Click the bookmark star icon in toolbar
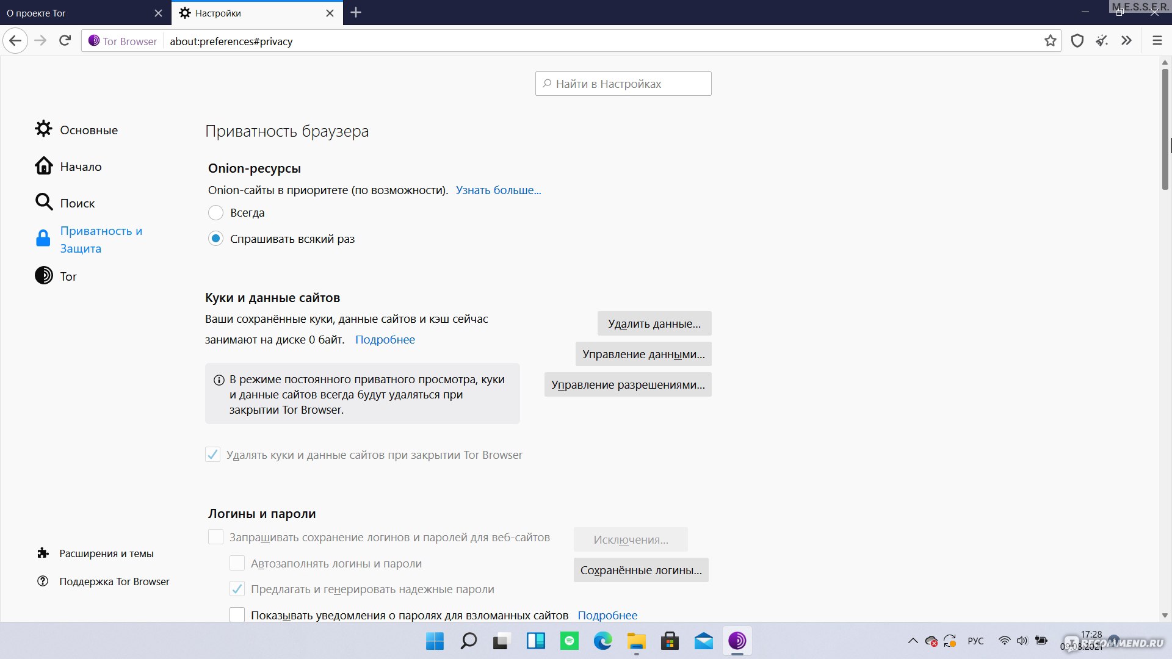 [1051, 41]
